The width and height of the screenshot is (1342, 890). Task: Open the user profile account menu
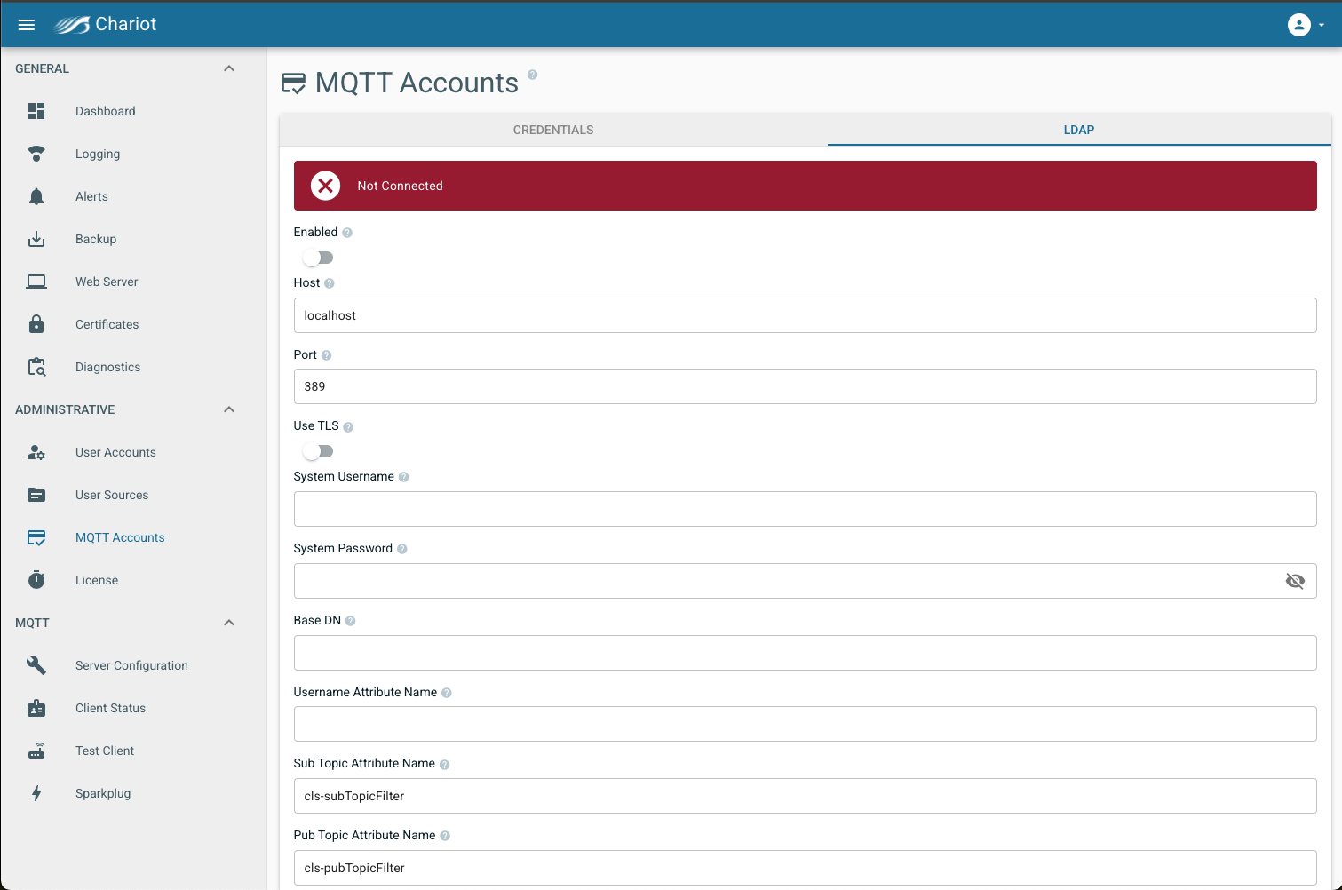point(1306,25)
